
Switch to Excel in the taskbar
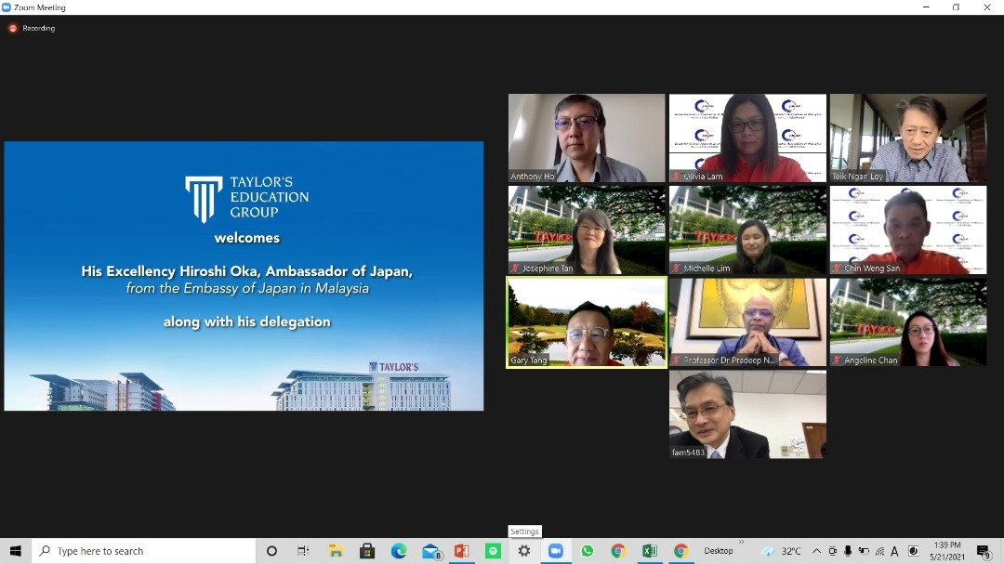pyautogui.click(x=649, y=551)
